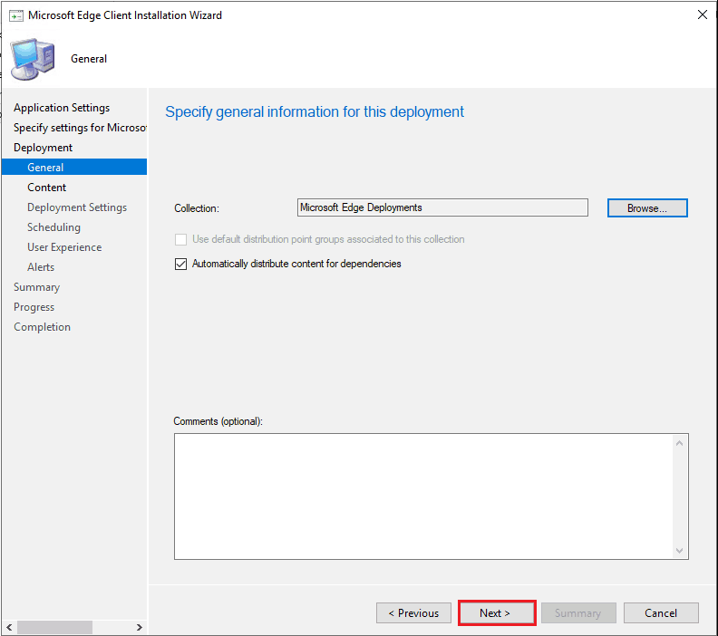The height and width of the screenshot is (636, 718).
Task: Click the wizard title bar icon
Action: 16,15
